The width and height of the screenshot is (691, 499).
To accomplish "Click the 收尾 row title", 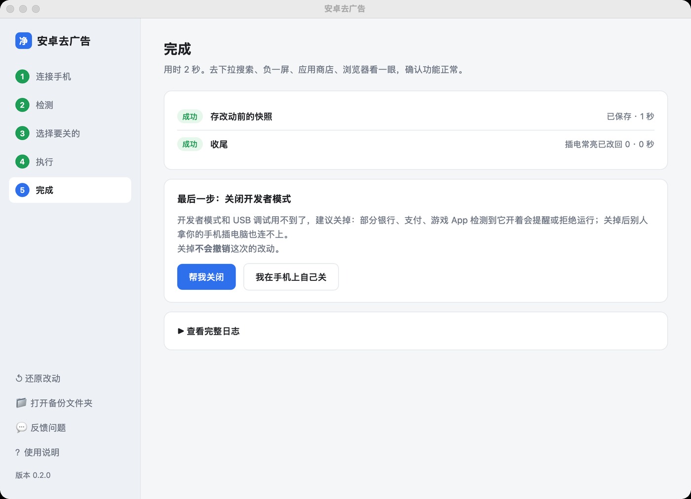I will point(219,144).
